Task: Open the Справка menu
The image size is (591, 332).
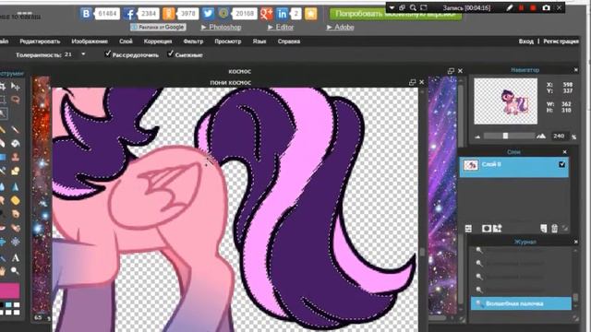Action: 289,41
